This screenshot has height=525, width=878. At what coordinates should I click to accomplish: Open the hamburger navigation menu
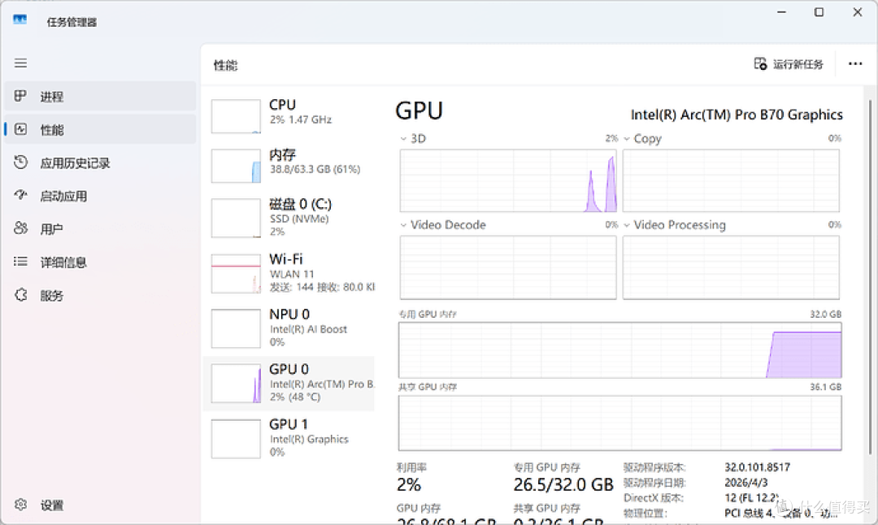[20, 63]
